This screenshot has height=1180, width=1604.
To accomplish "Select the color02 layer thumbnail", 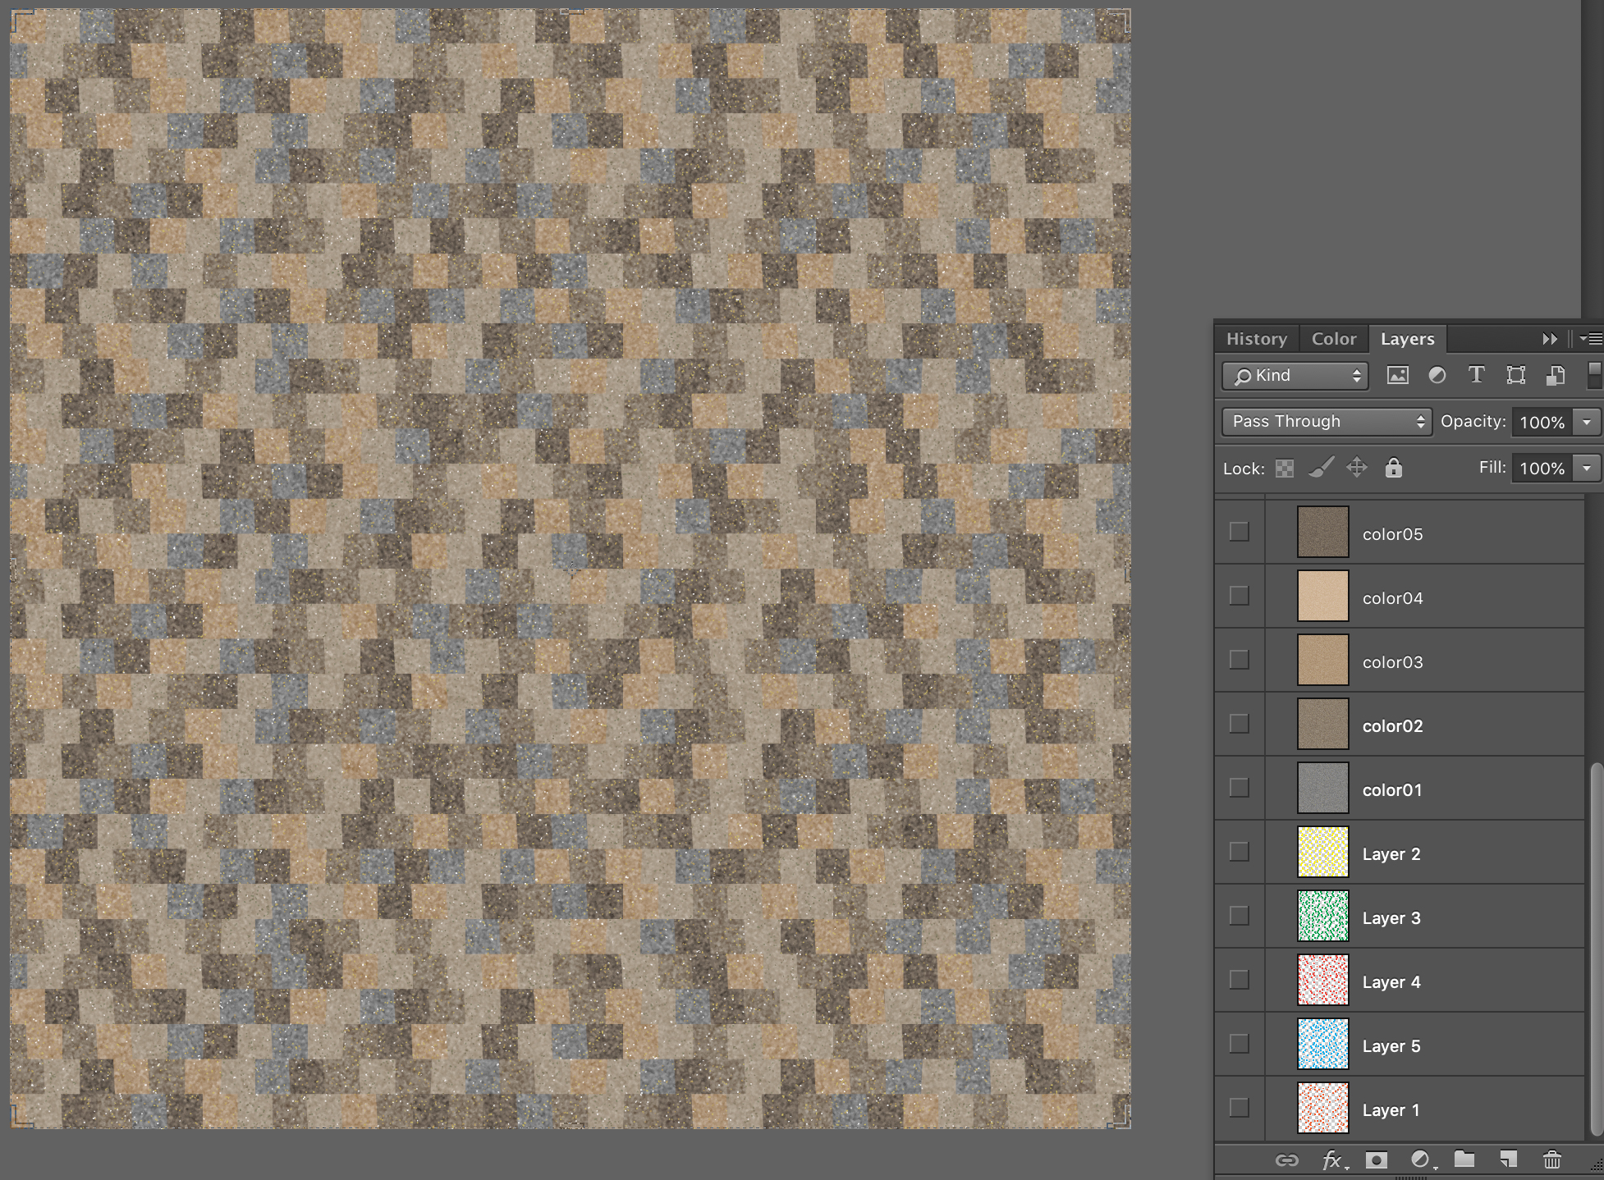I will point(1322,724).
